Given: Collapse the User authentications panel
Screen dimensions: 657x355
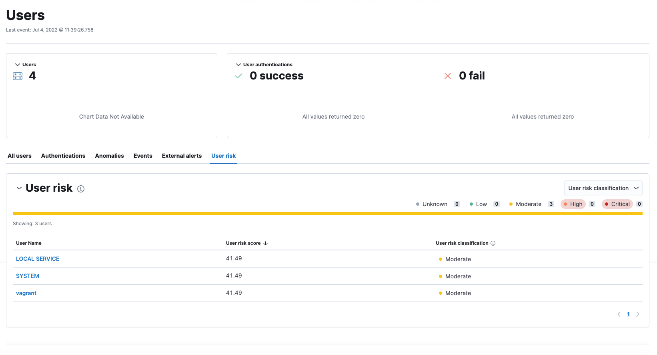Looking at the screenshot, I should click(x=238, y=65).
